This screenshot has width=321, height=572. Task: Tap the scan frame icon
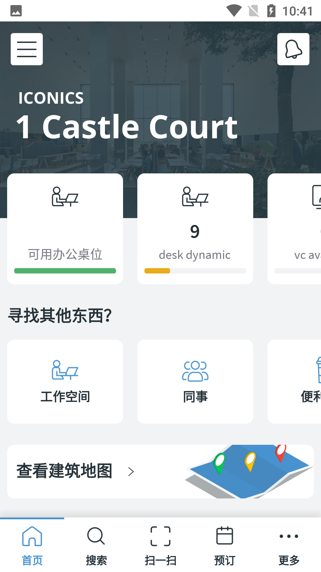pos(160,536)
